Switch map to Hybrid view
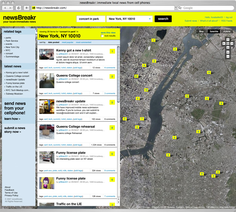Screen dimensions: 236x212 [x=227, y=32]
